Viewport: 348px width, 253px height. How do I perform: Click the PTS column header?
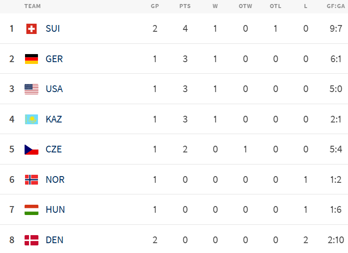click(185, 6)
